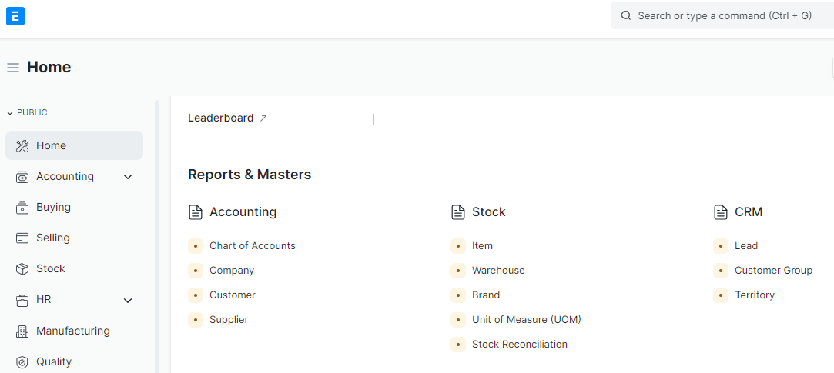Image resolution: width=834 pixels, height=373 pixels.
Task: Open Unit of Measure (UOM) link
Action: click(x=527, y=320)
